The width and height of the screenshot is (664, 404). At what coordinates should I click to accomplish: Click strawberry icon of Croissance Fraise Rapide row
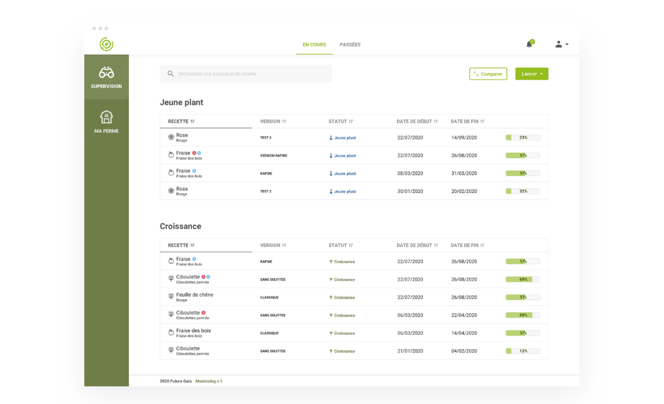click(171, 261)
